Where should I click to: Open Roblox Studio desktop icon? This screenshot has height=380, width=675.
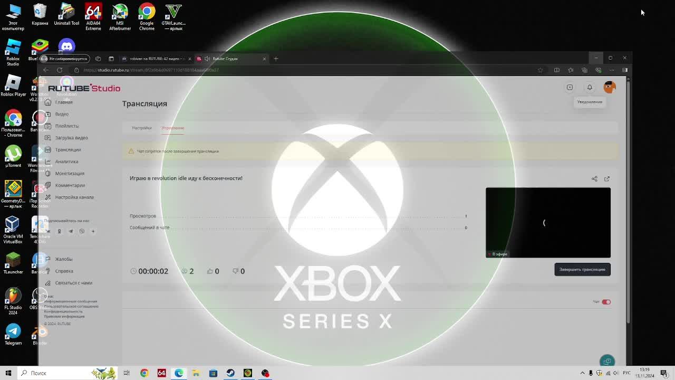click(x=13, y=53)
